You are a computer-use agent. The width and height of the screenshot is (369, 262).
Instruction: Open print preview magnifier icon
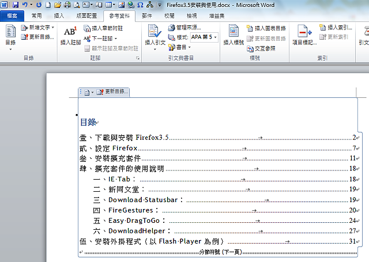(77, 5)
